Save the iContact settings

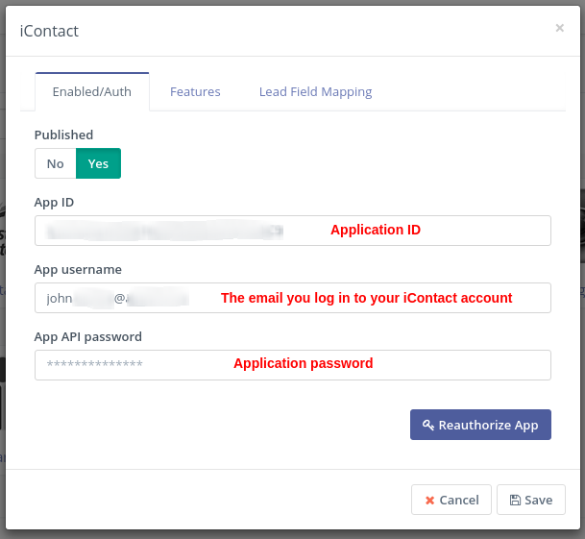pos(530,500)
